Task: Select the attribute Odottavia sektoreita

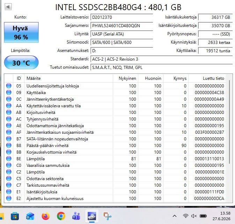Action: point(45,179)
